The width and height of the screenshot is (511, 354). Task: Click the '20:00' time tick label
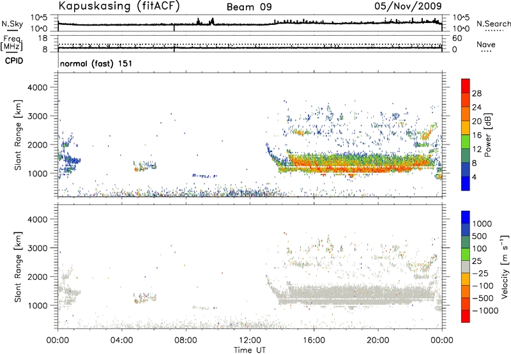pyautogui.click(x=378, y=341)
